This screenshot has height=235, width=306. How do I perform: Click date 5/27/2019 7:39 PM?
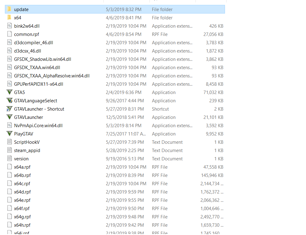(x=125, y=142)
